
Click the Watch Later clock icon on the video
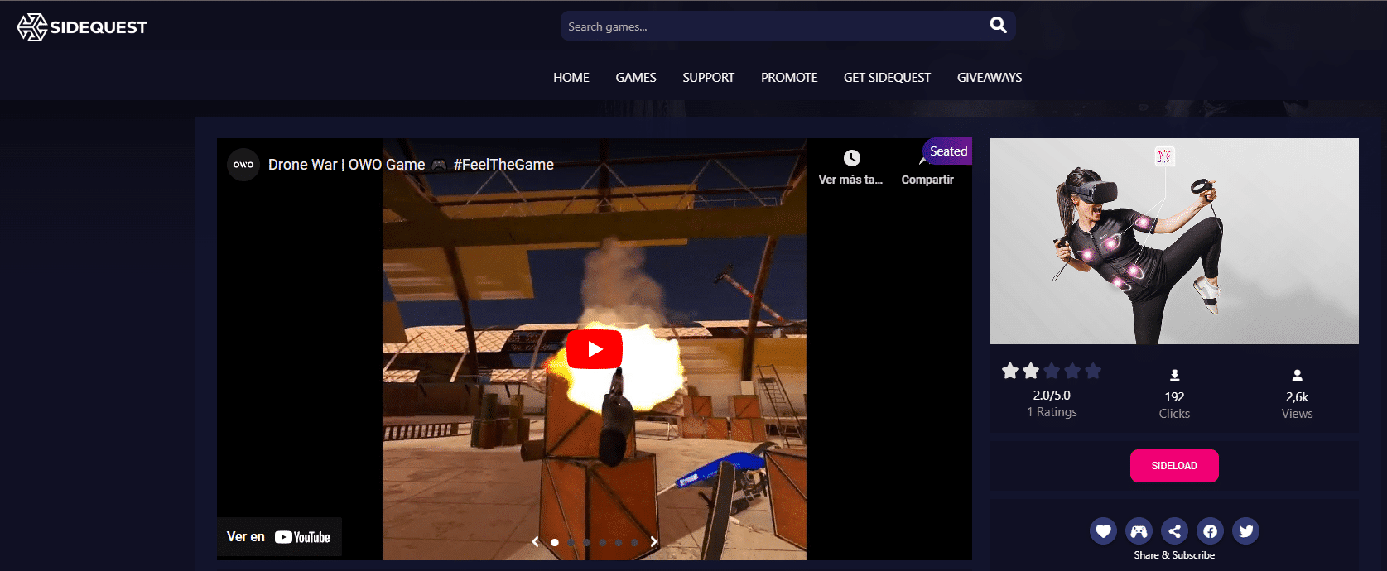point(851,158)
